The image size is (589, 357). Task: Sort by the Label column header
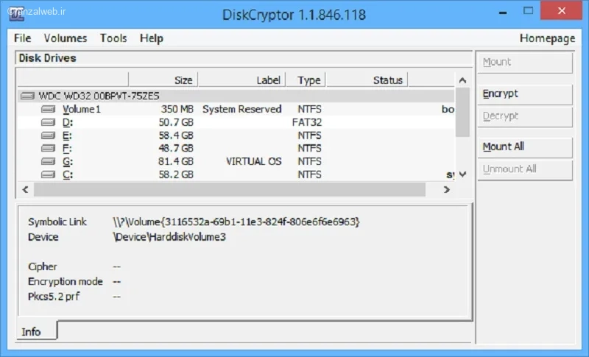pos(241,80)
